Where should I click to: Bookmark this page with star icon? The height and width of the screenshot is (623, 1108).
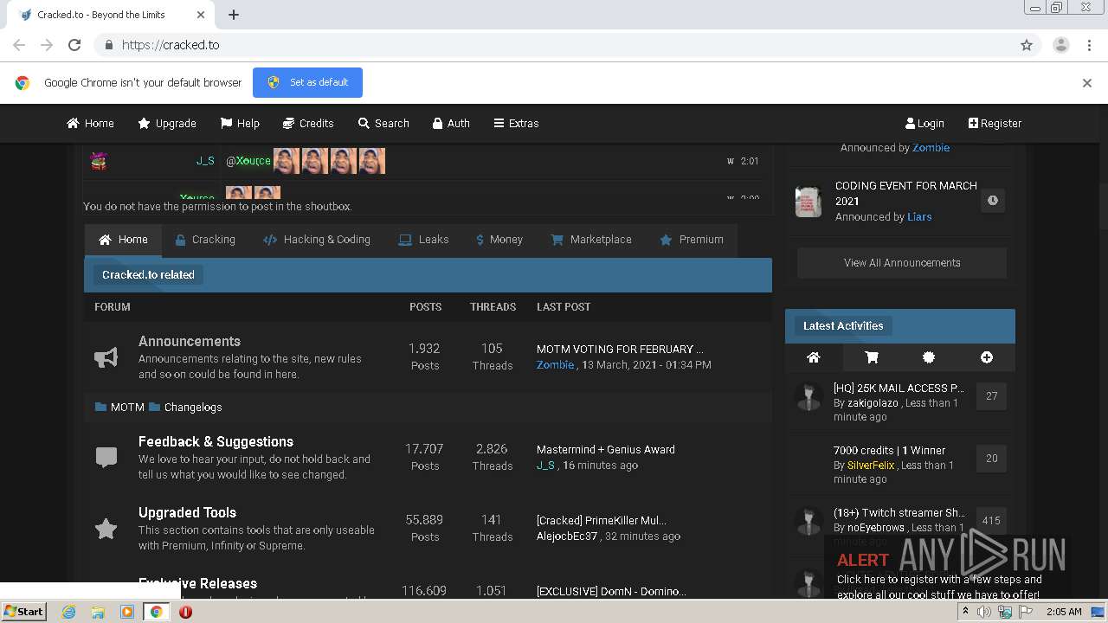[1027, 45]
